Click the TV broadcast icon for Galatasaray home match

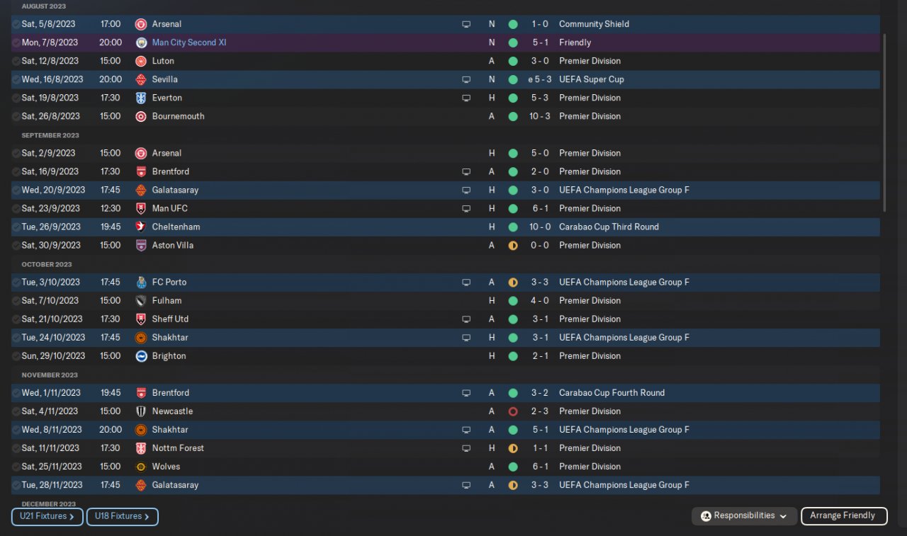pyautogui.click(x=466, y=190)
